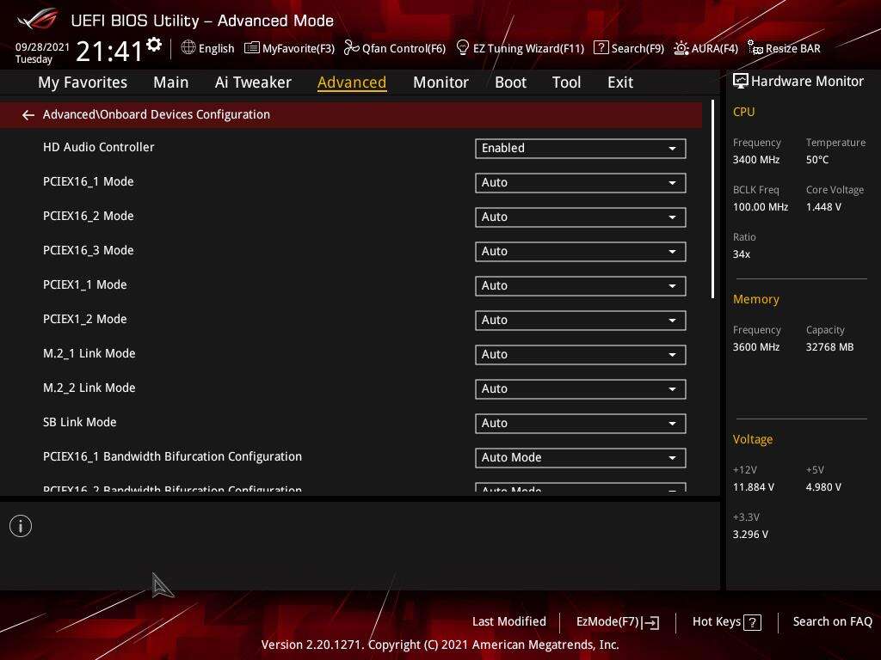Click the settings list vertical scrollbar
Screen dimensions: 881x660
click(713, 199)
